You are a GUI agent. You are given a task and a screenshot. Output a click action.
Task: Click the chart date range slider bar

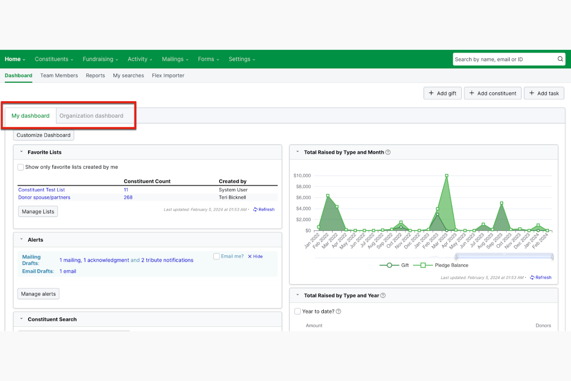click(504, 256)
